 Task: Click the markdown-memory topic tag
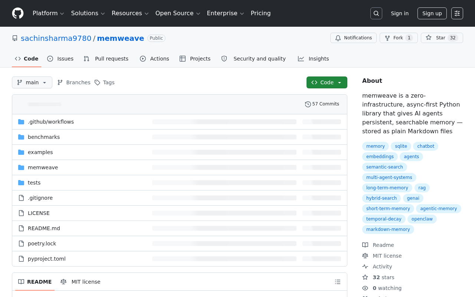coord(388,229)
